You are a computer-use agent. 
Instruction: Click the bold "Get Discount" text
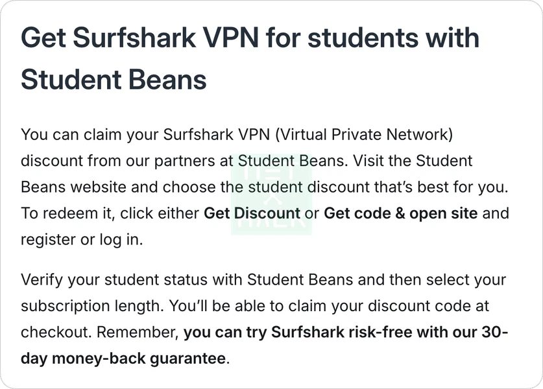coord(252,213)
